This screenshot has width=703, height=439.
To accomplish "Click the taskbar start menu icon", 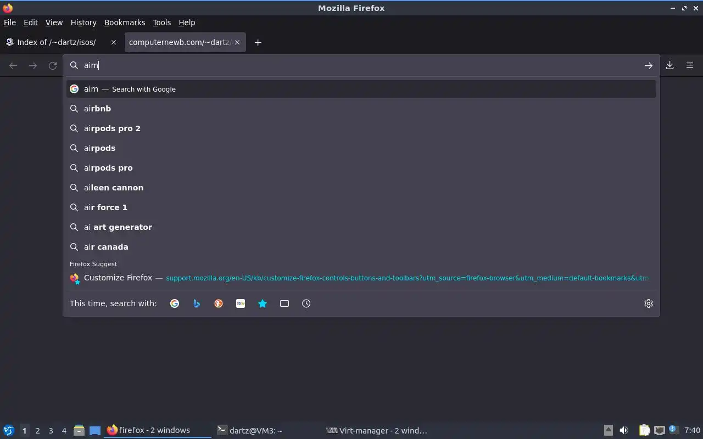I will [9, 430].
